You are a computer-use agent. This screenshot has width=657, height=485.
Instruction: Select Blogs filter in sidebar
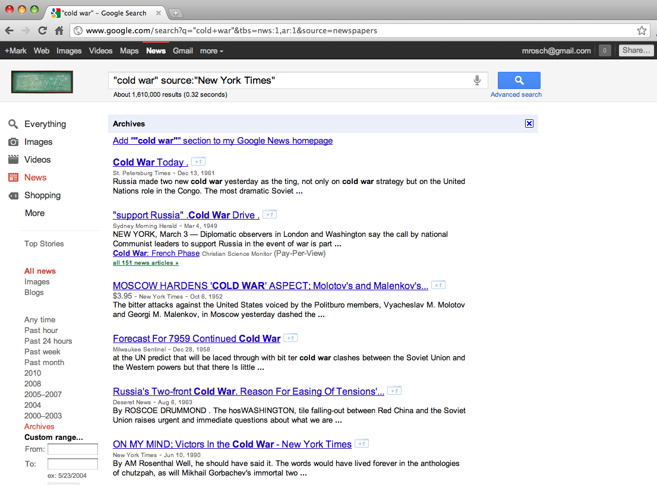(34, 292)
